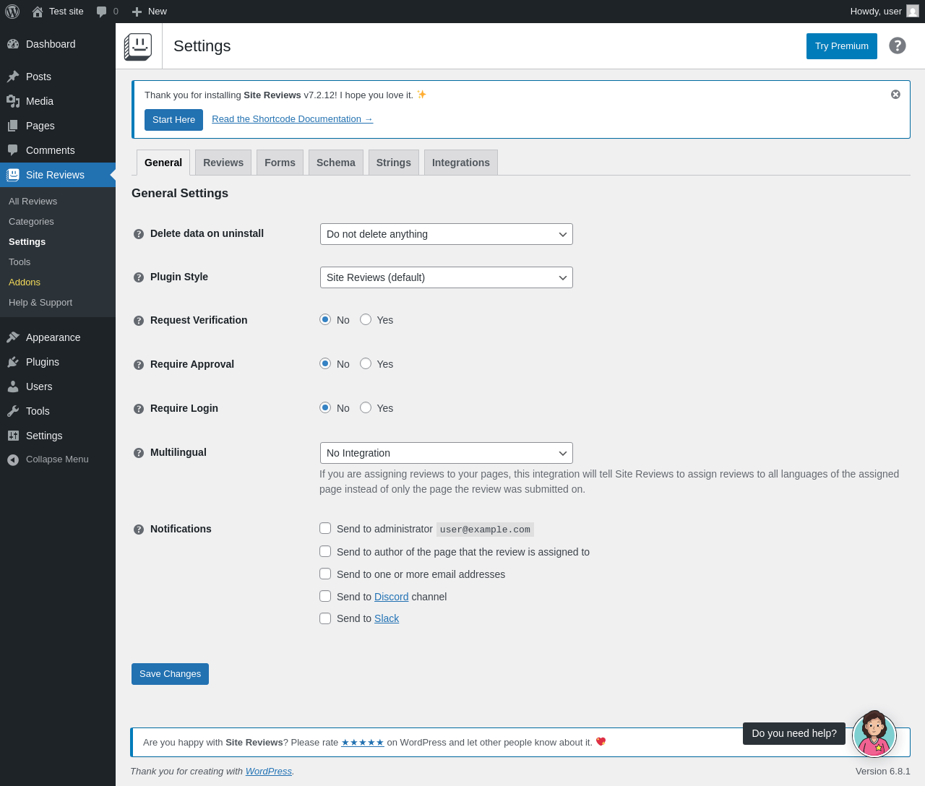Click the Dashboard gauge icon
The height and width of the screenshot is (786, 925).
point(13,44)
